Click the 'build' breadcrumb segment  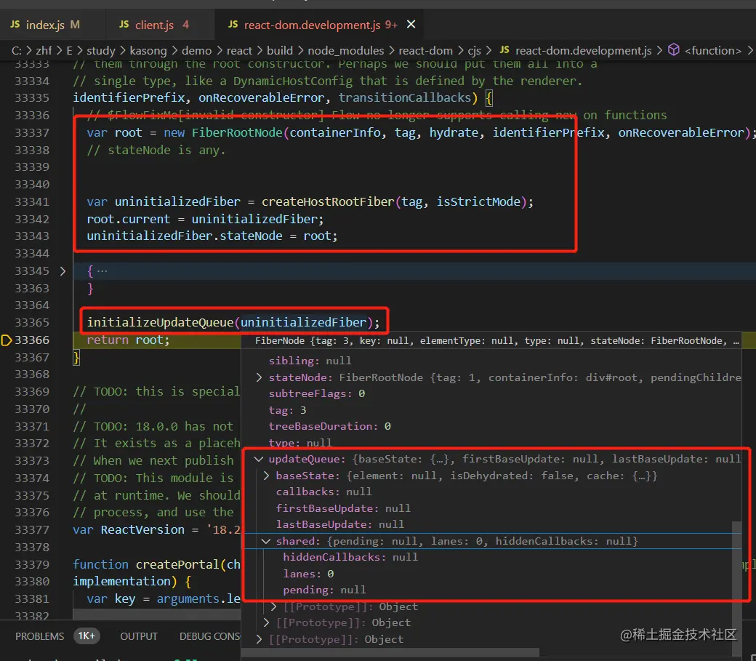pyautogui.click(x=280, y=51)
